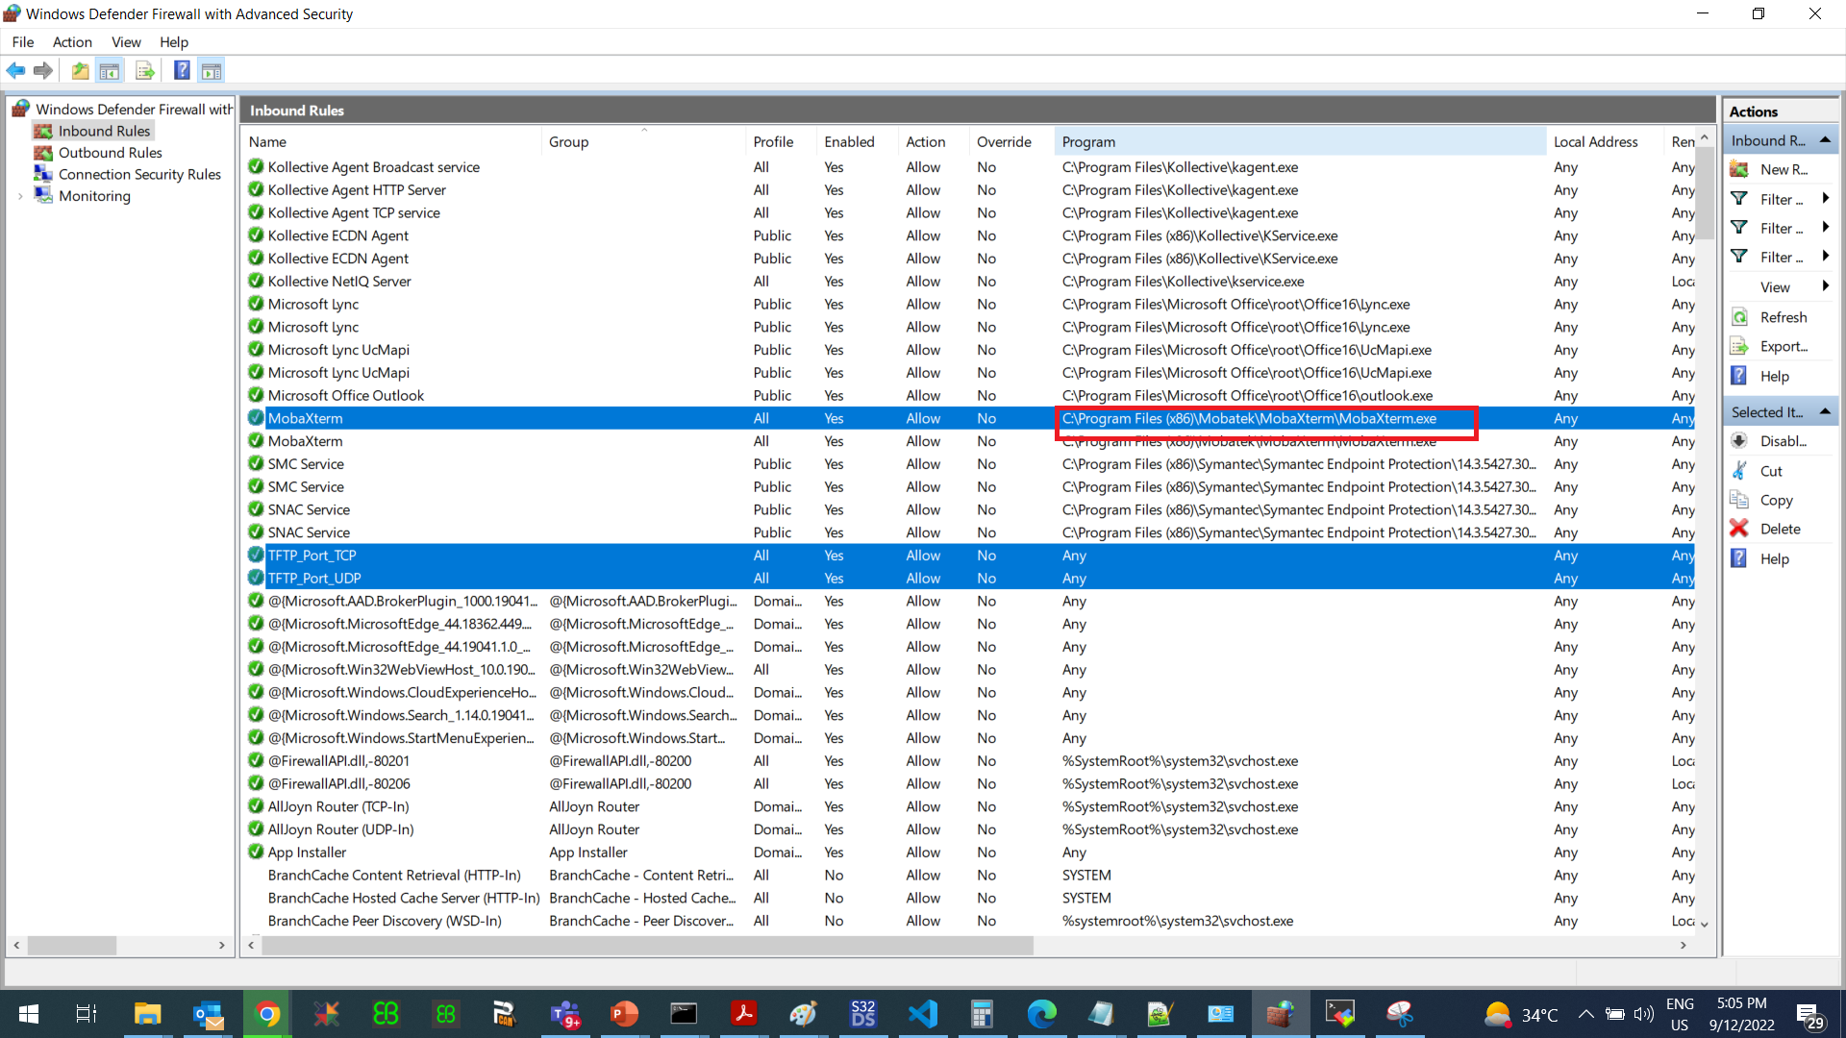Collapse the Selected Items actions section
Screen dimensions: 1846x1038
[1825, 412]
